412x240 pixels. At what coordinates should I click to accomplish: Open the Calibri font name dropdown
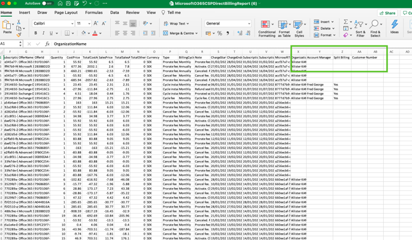53,23
